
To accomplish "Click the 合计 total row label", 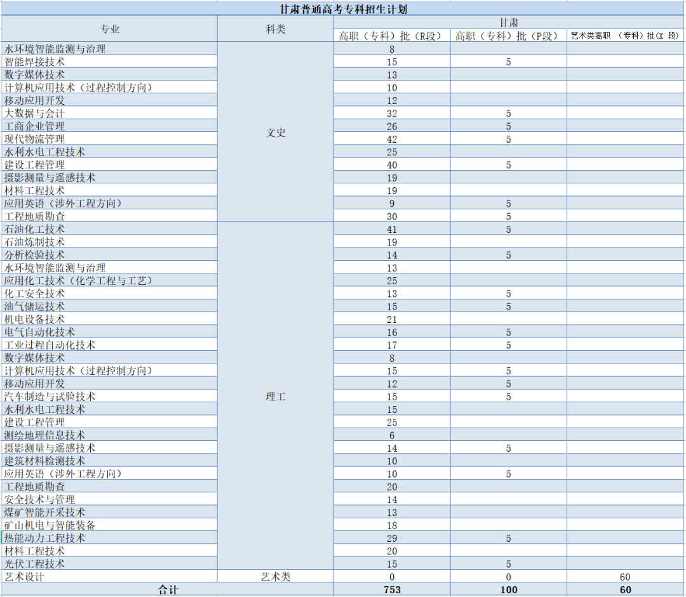I will (168, 590).
